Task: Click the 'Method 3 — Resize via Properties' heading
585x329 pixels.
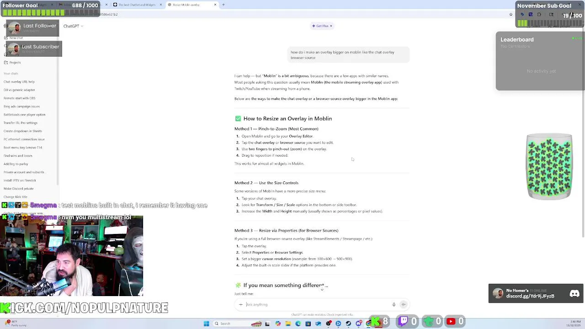Action: [286, 230]
